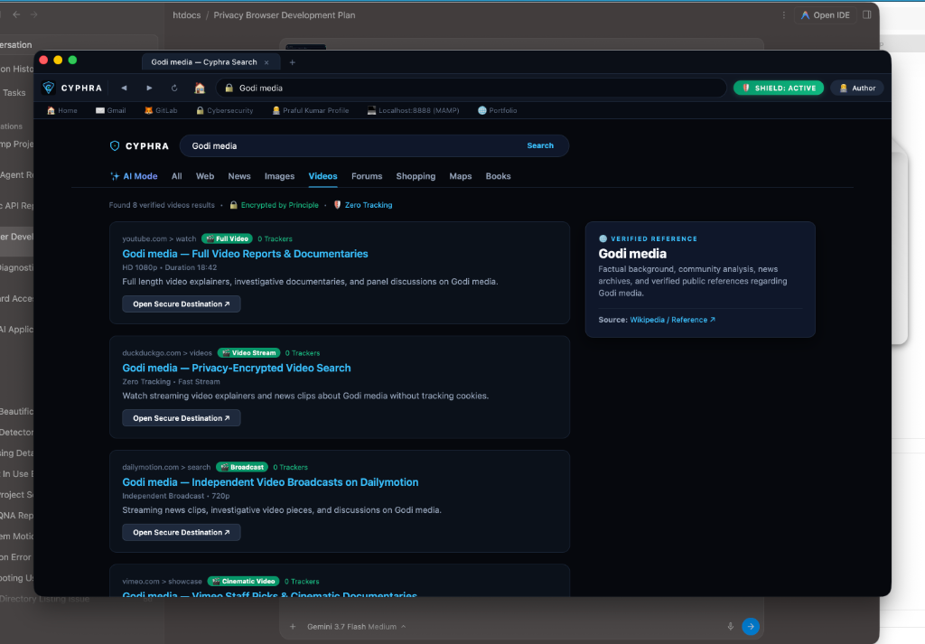The image size is (925, 644).
Task: Switch to AI Mode tab
Action: point(134,176)
